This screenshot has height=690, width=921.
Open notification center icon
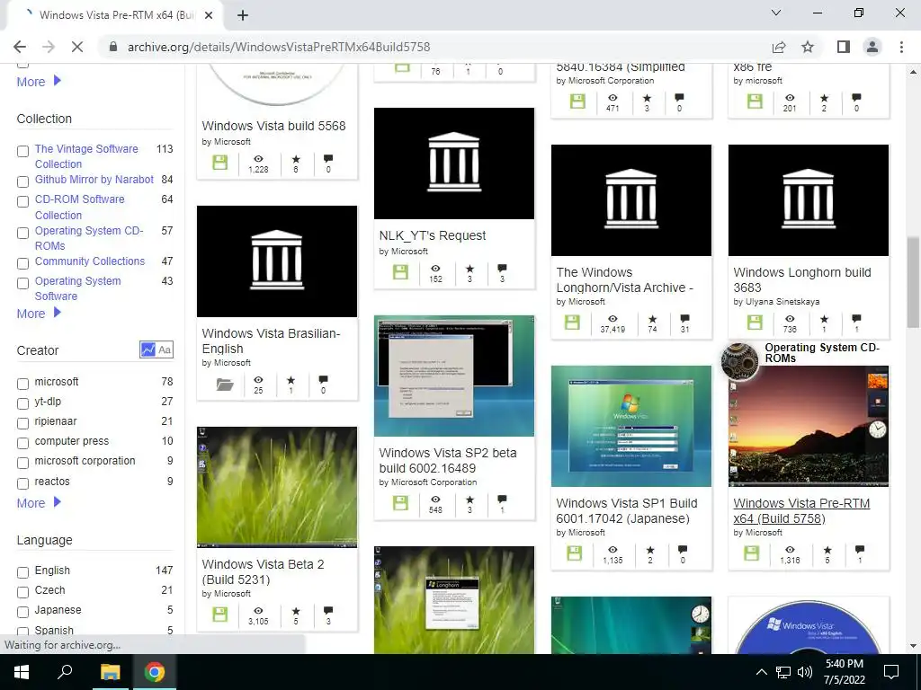pyautogui.click(x=891, y=672)
